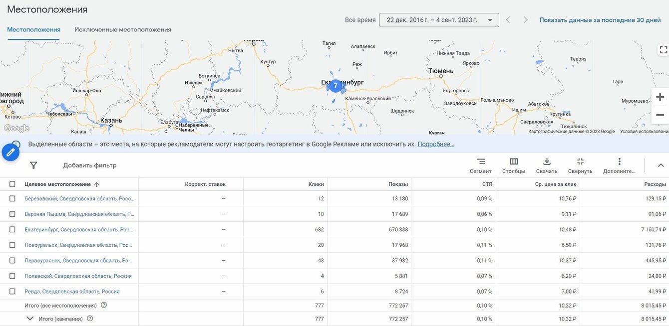Collapse the panel using the up chevron
This screenshot has height=326, width=669.
pyautogui.click(x=661, y=165)
